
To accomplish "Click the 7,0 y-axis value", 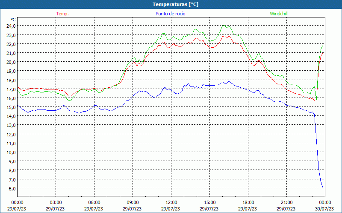I will tap(12, 180).
